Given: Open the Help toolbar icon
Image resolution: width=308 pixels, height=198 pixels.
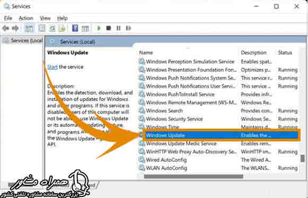Looking at the screenshot, I should pyautogui.click(x=75, y=28).
